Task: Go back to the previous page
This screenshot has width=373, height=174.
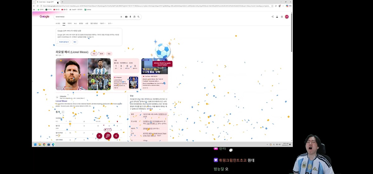Action: (34, 6)
